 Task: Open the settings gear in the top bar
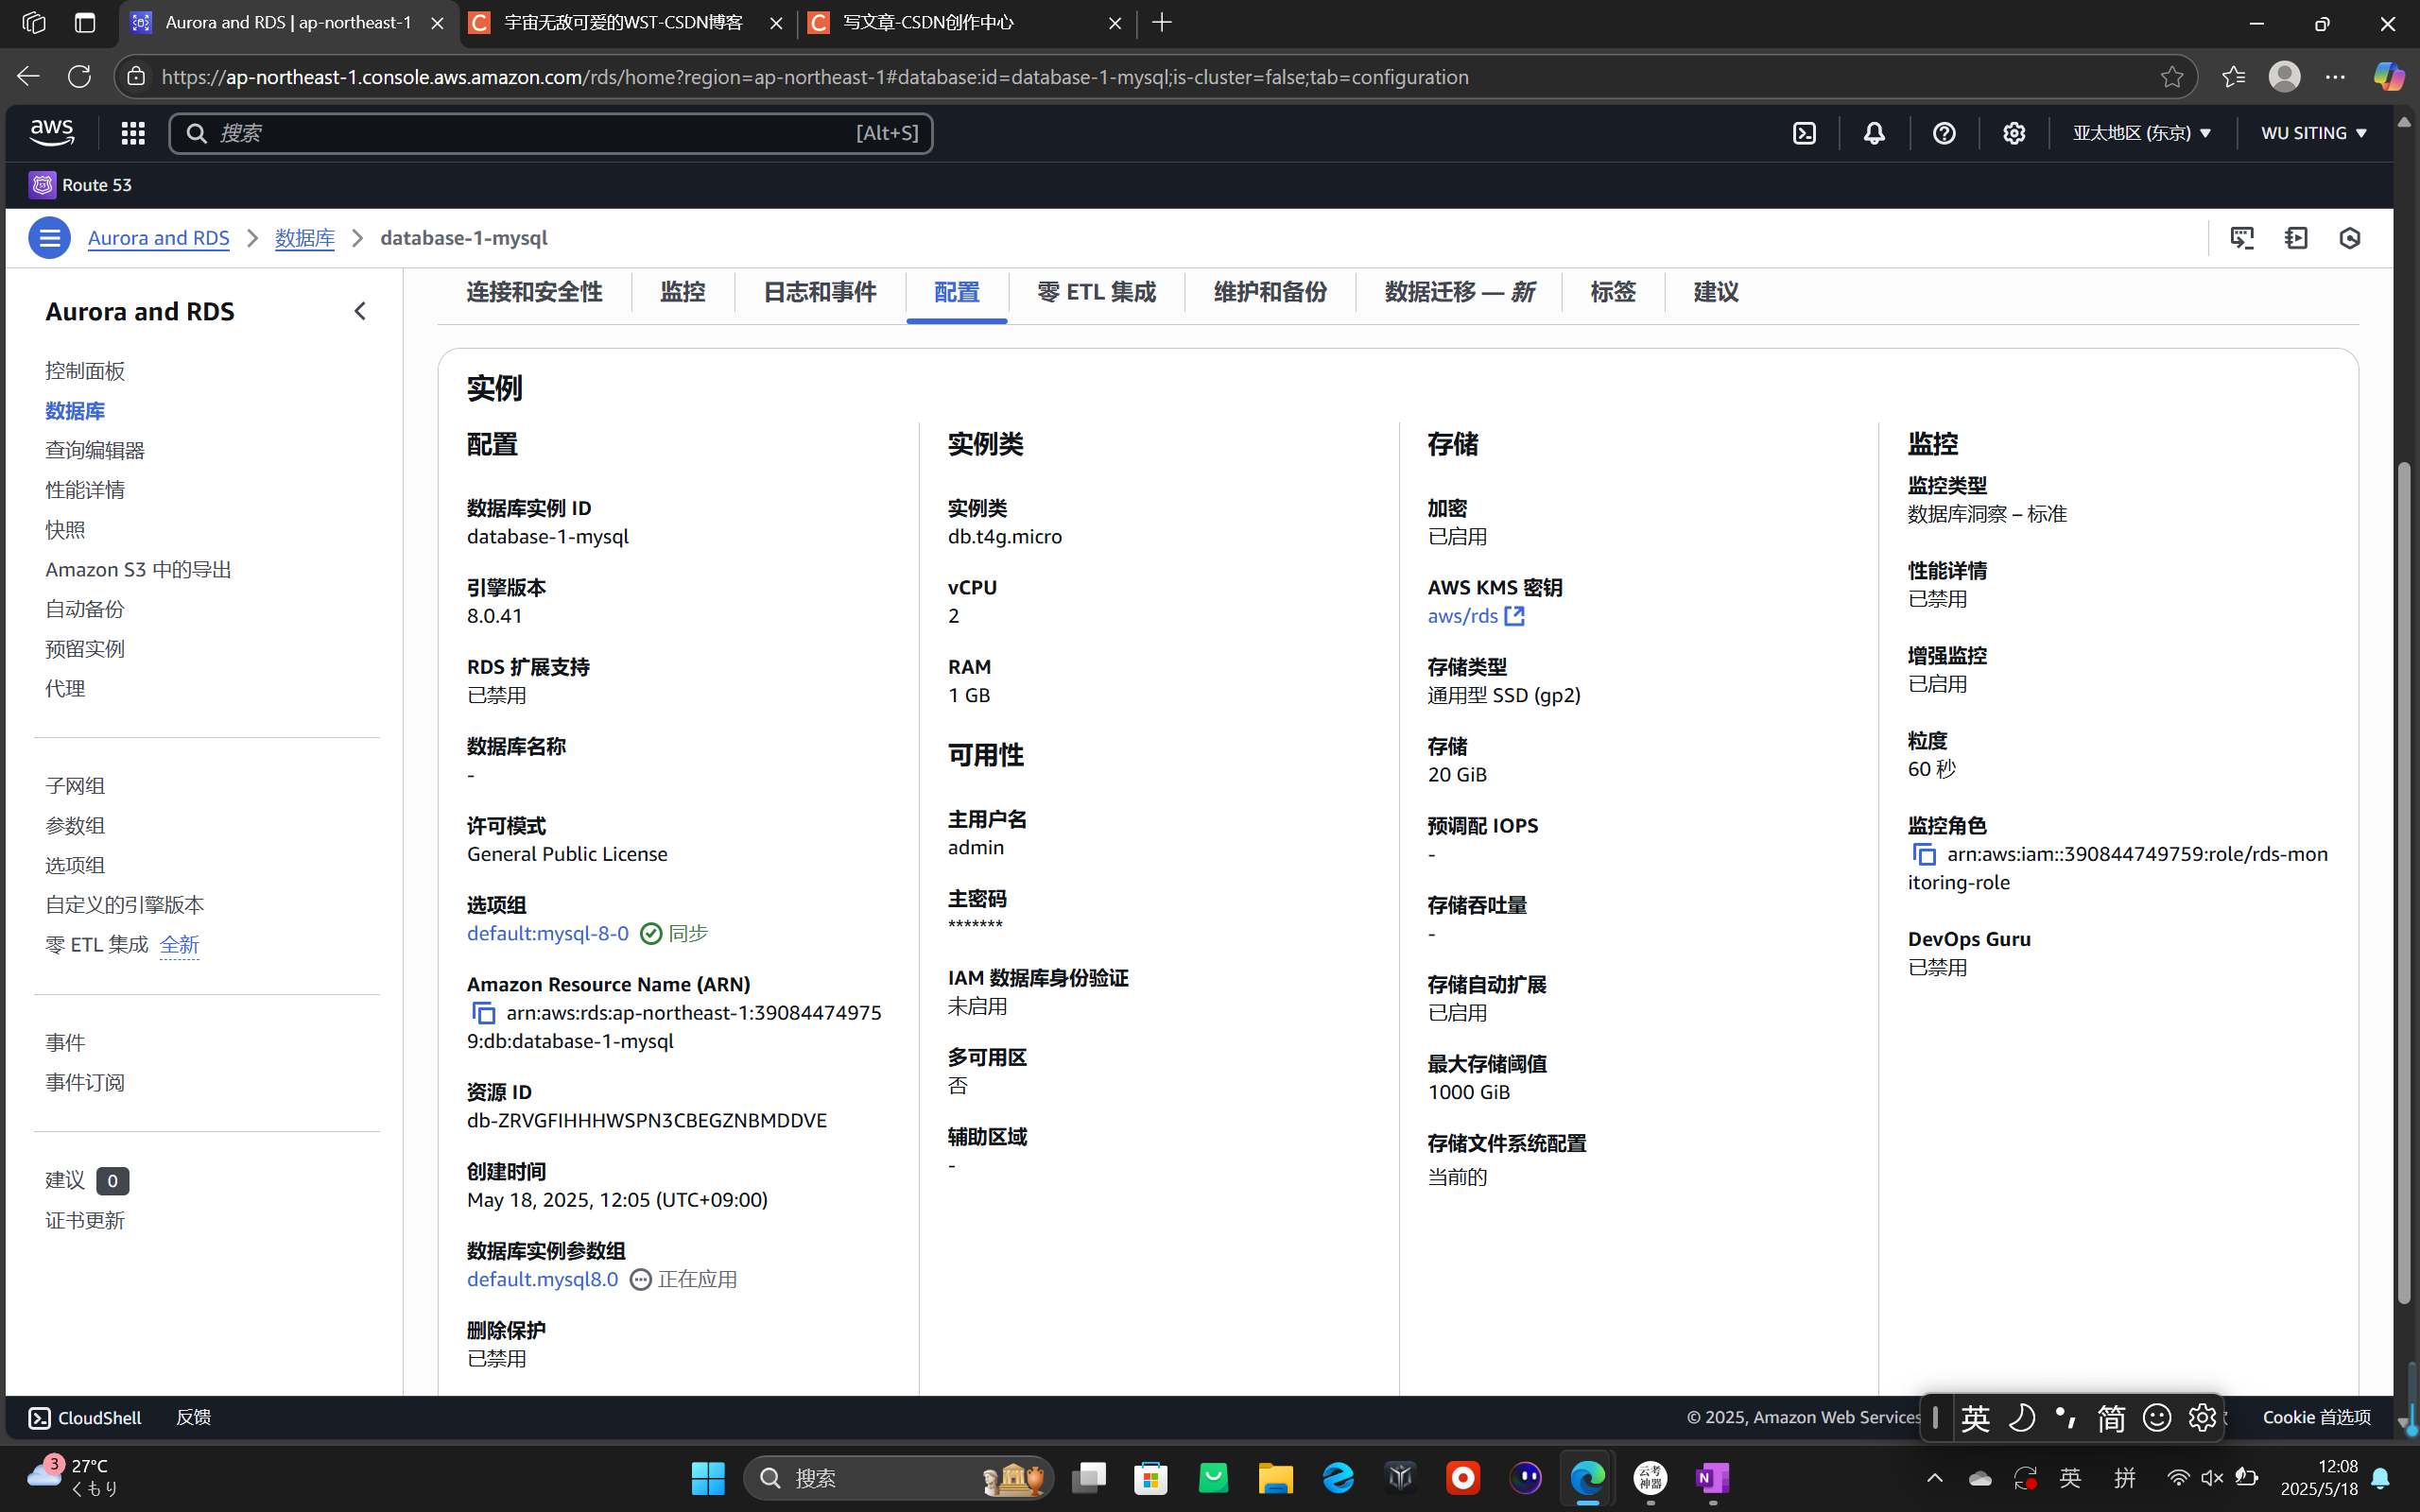pyautogui.click(x=2013, y=132)
